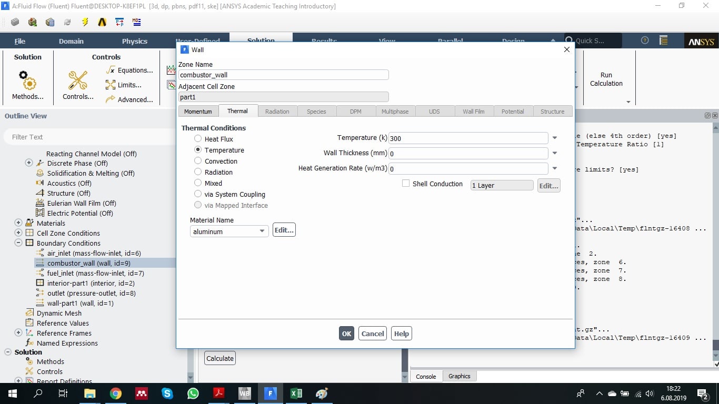The image size is (719, 404).
Task: Click the Dynamic Mesh icon in outline
Action: (29, 313)
